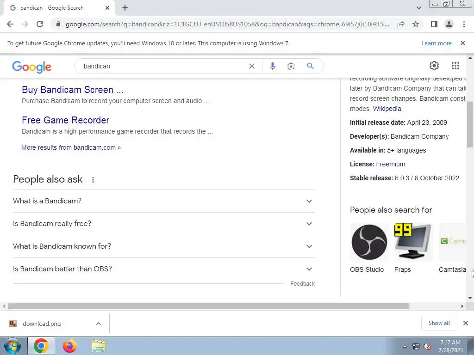Close the bandican Google Search tab
474x355 pixels.
click(107, 8)
